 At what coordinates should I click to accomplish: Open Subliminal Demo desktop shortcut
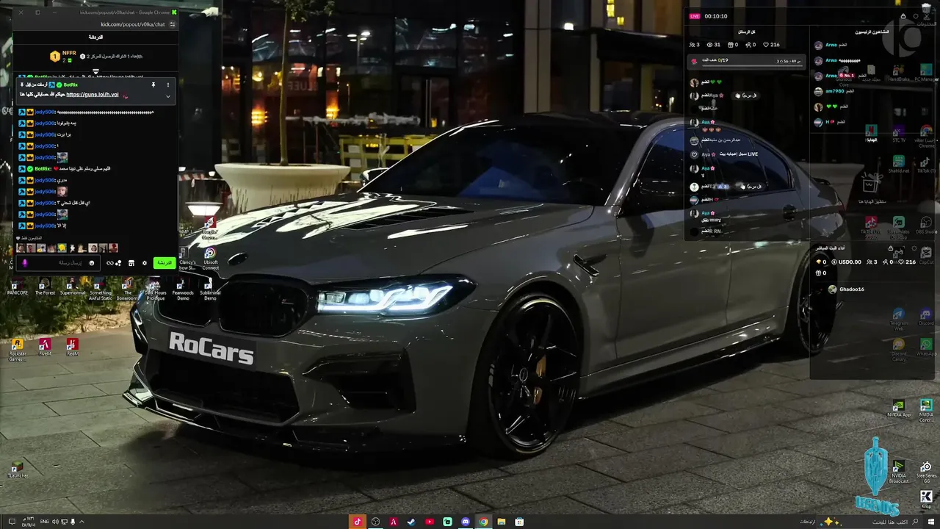(x=210, y=289)
